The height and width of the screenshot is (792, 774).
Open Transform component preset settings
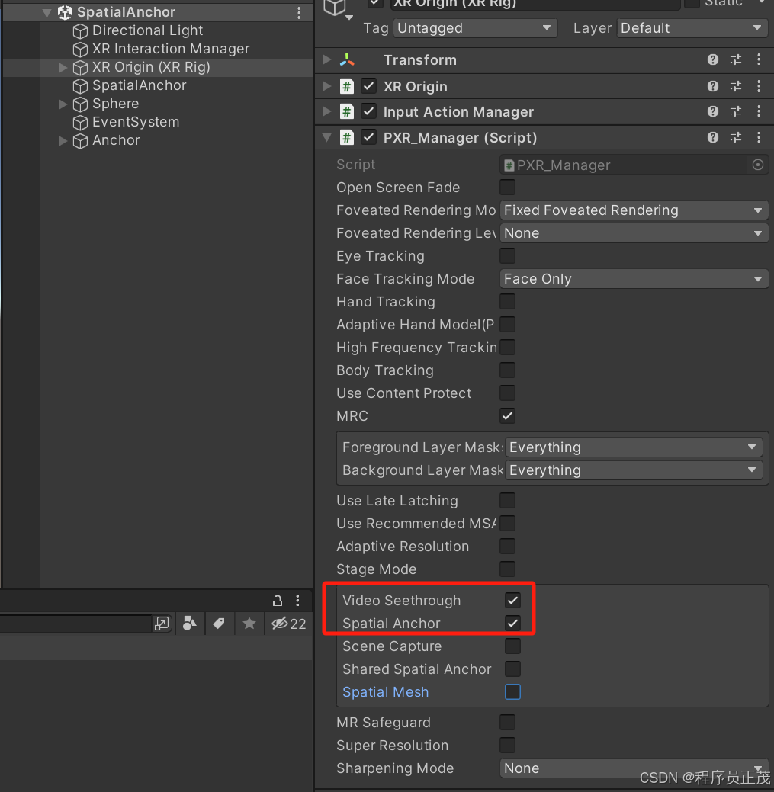(x=736, y=59)
